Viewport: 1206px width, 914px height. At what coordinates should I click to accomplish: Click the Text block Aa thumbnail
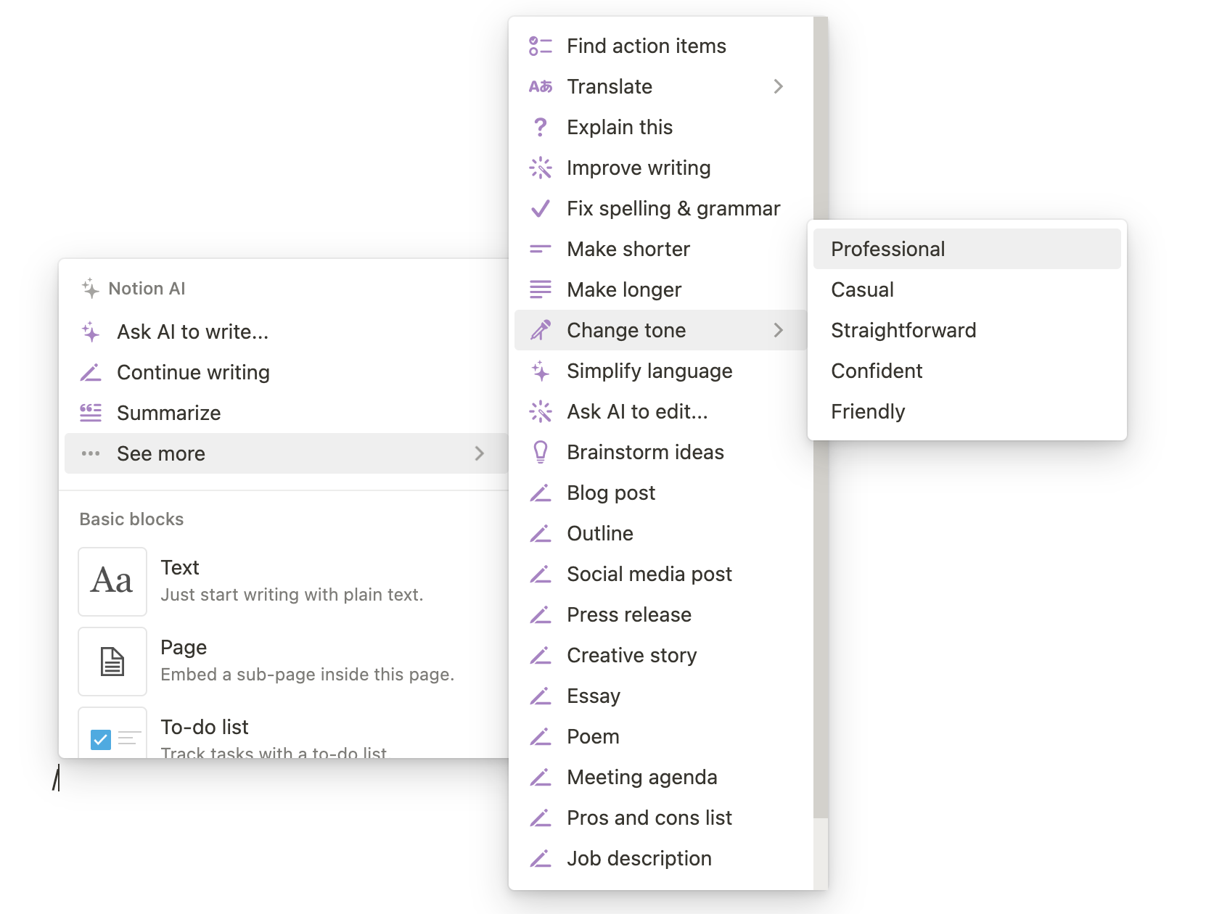tap(112, 581)
